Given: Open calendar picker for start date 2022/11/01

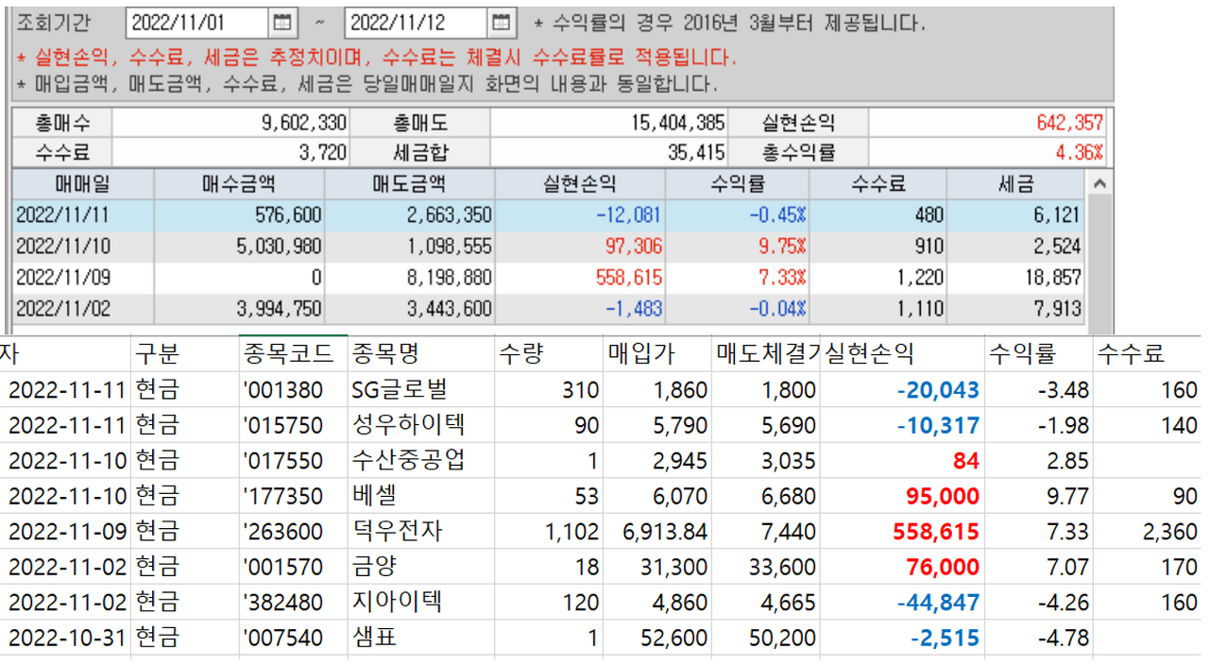Looking at the screenshot, I should coord(281,23).
